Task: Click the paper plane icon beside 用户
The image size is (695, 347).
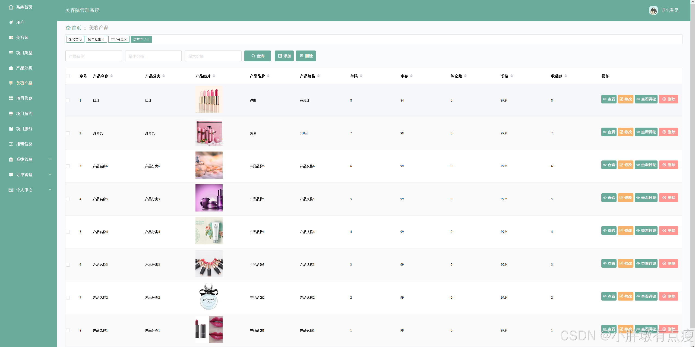Action: 11,22
